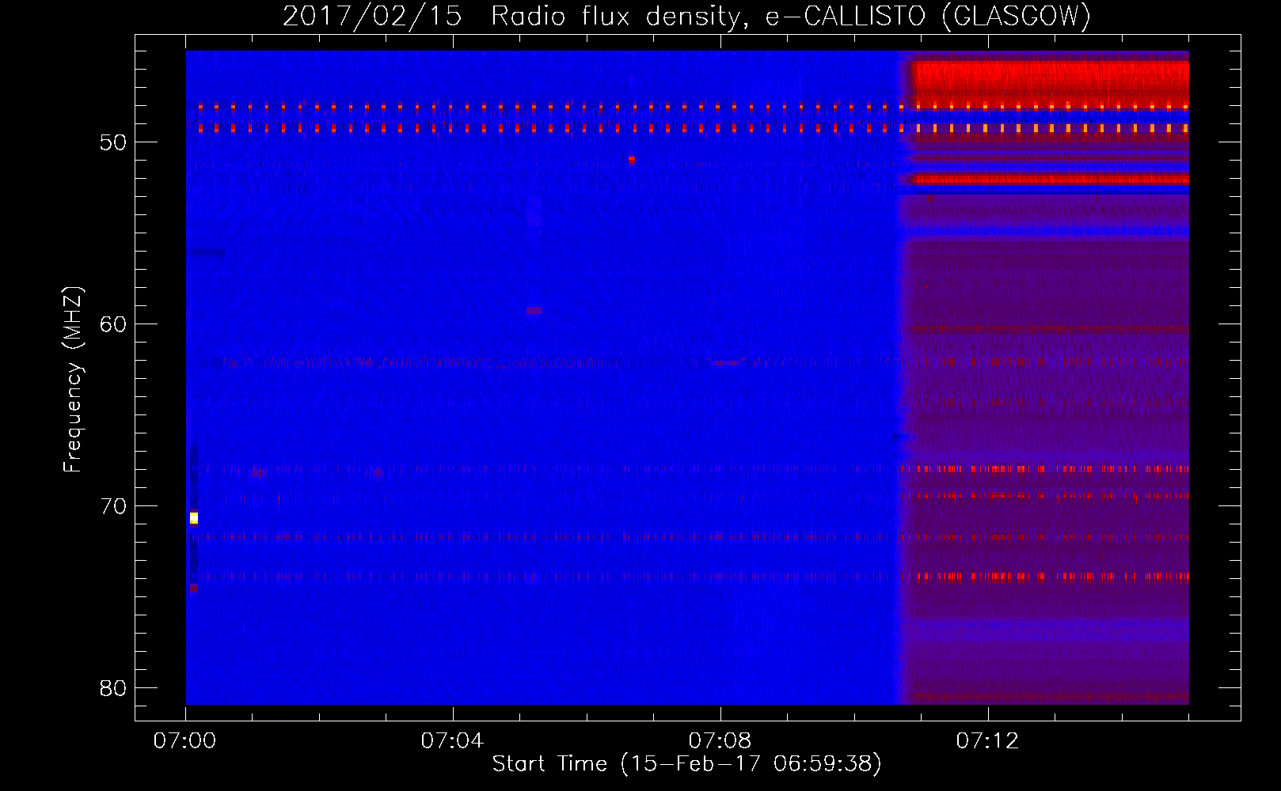Click the 70 frequency tick label
The height and width of the screenshot is (791, 1281).
pyautogui.click(x=113, y=506)
